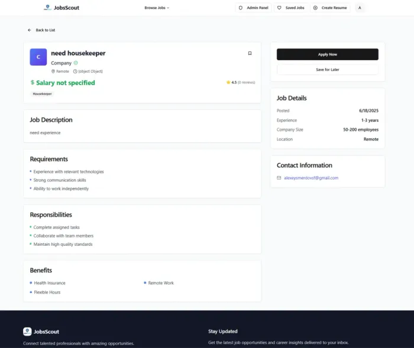Click the JobsScout logo in header
Viewport: 414px width, 348px height.
pos(62,8)
